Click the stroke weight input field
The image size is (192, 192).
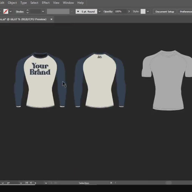(x=35, y=12)
